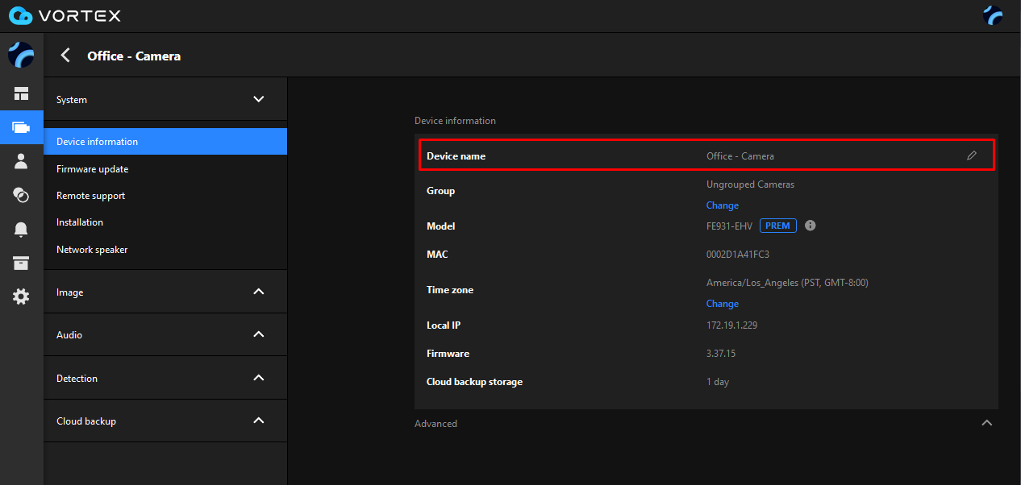Expand the Image settings section

pos(258,292)
